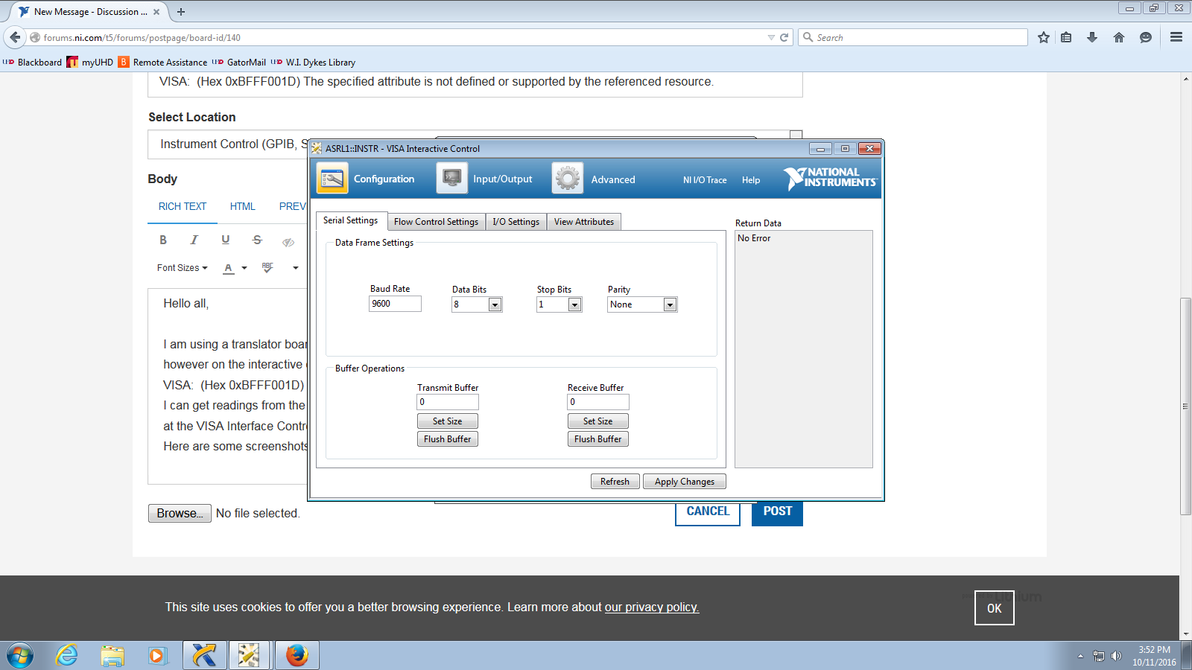Expand the Data Bits dropdown

pos(495,304)
